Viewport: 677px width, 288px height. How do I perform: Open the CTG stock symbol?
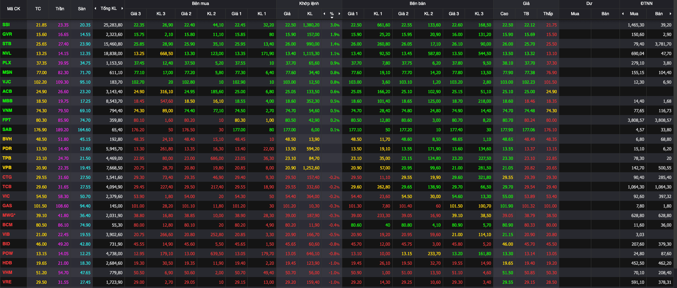tap(7, 177)
